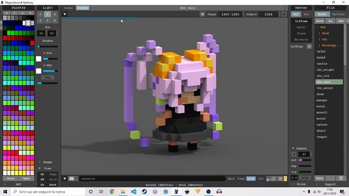This screenshot has width=349, height=196.
Task: Select Iso camera mode
Action: 261,179
